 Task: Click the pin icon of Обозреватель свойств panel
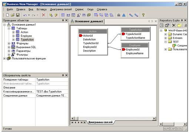pyautogui.click(x=63, y=75)
